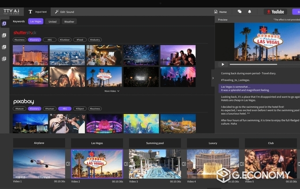Screen dimensions: 300x189
Task: Select Shutterstock Paris hotel skyline thumbnail
Action: [30, 55]
